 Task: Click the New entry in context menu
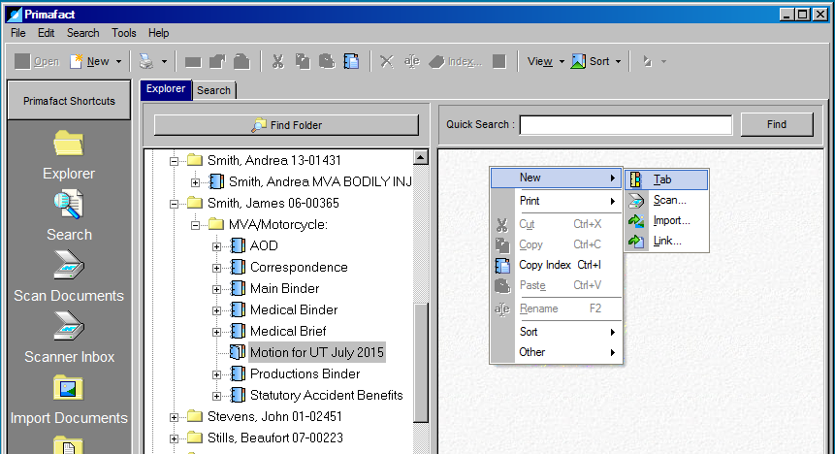point(556,178)
